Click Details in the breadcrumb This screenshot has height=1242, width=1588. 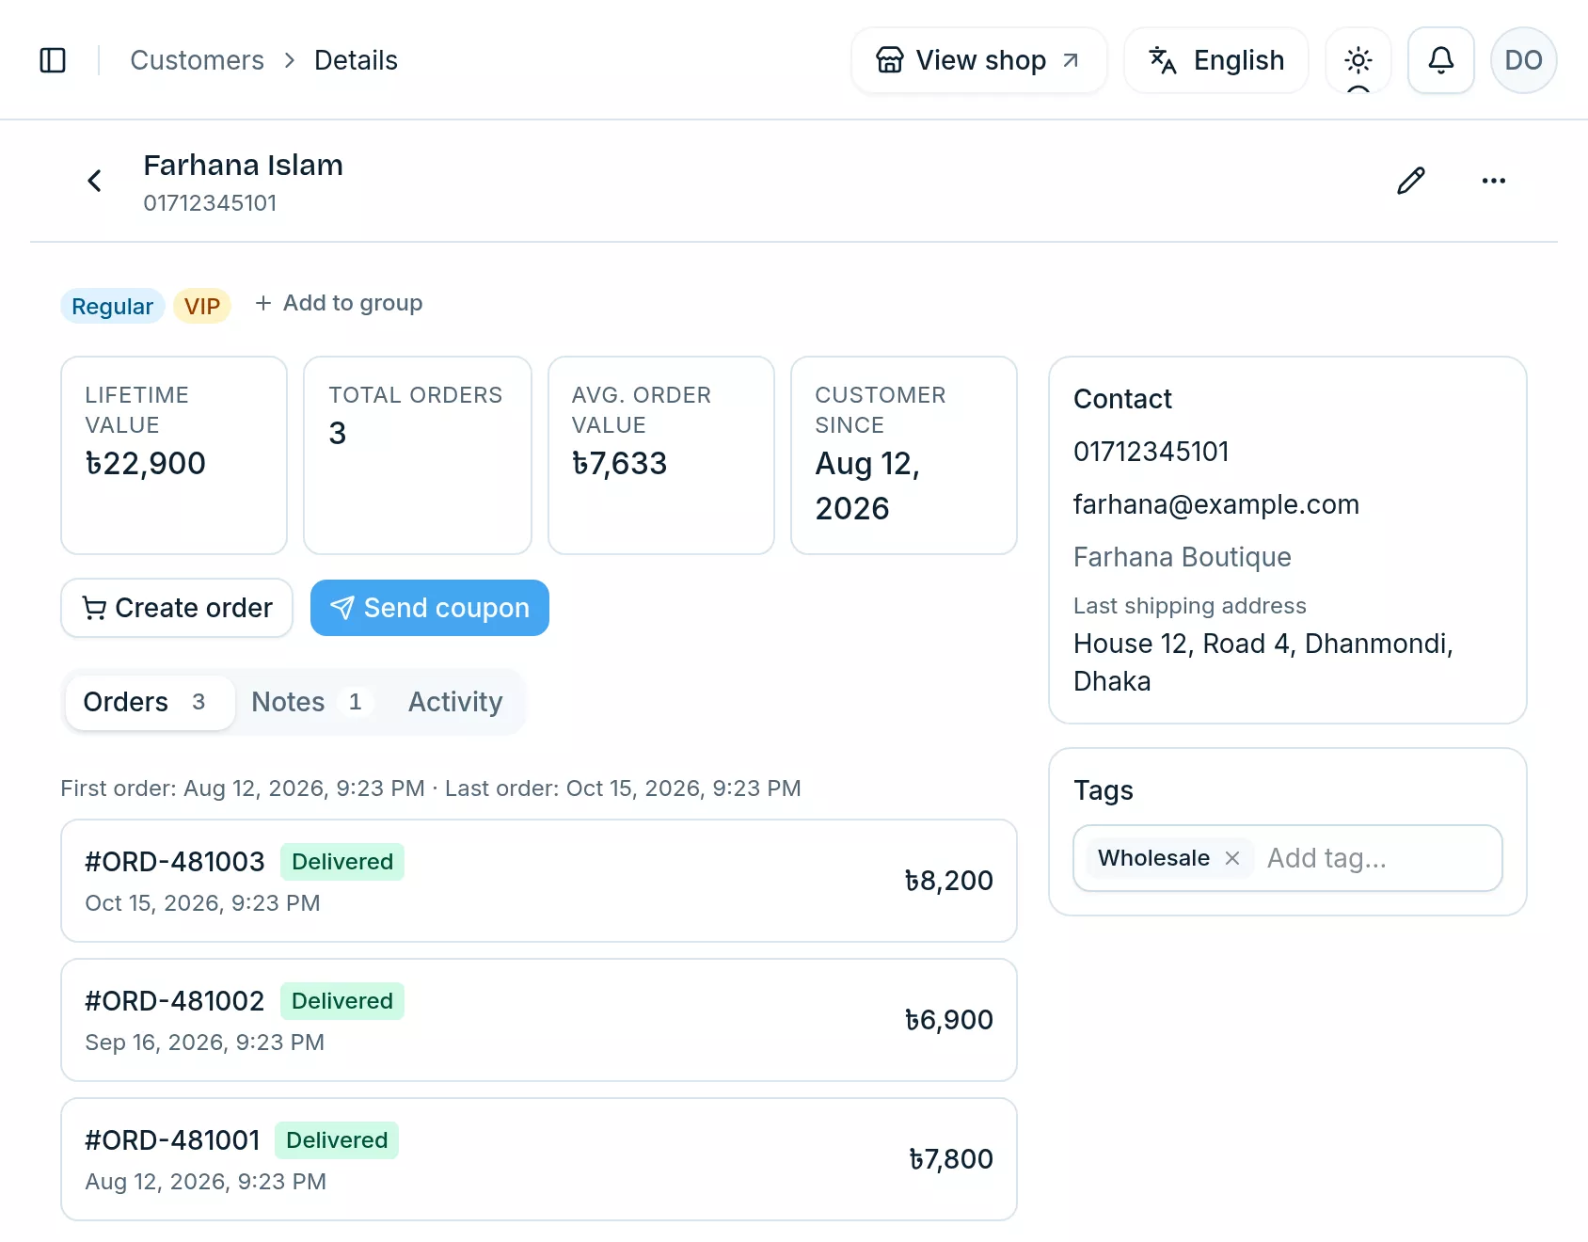point(356,60)
